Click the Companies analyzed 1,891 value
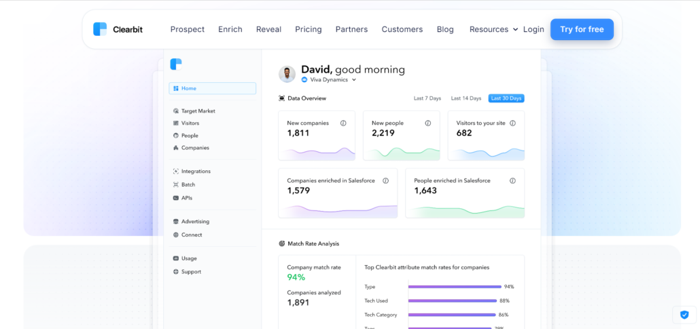The height and width of the screenshot is (329, 700). pyautogui.click(x=298, y=303)
